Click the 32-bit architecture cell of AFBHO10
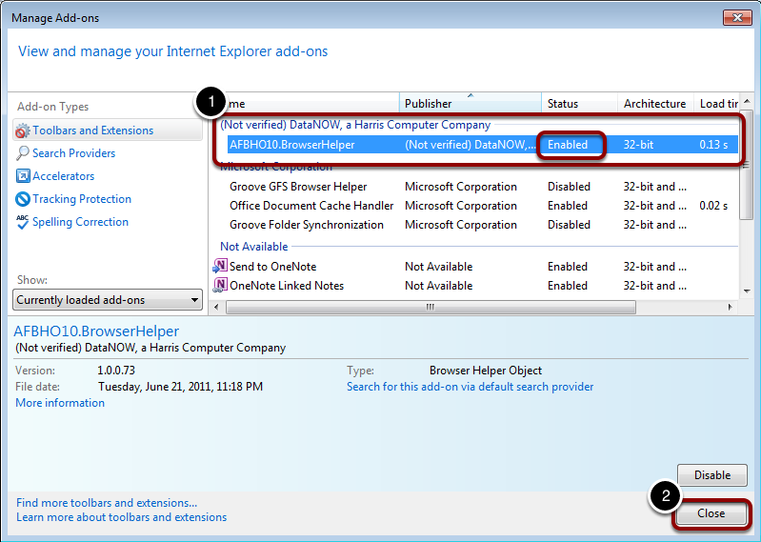This screenshot has height=542, width=761. click(x=638, y=145)
